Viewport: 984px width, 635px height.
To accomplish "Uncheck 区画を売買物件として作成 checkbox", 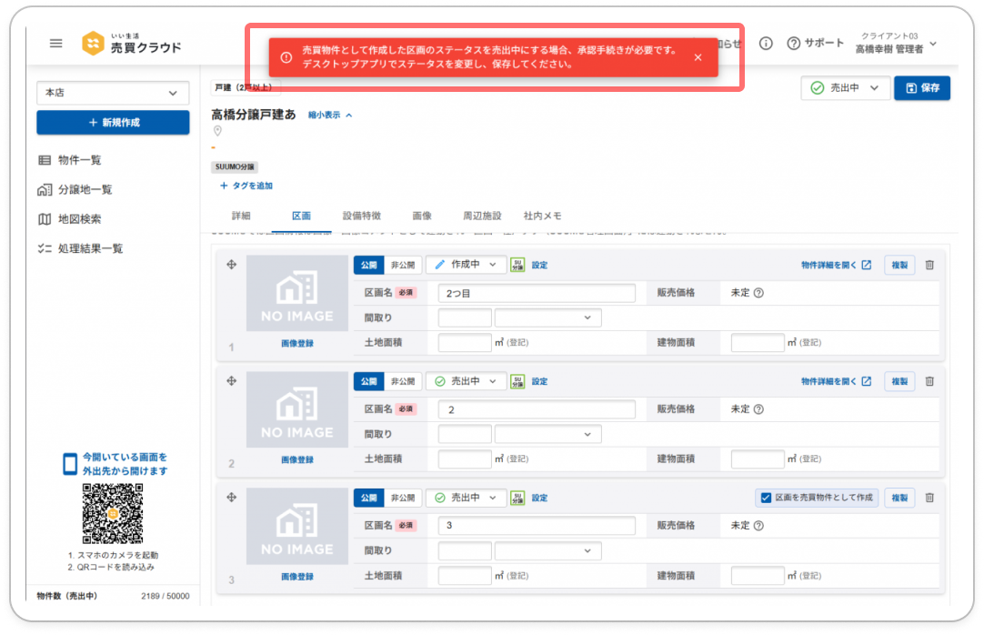I will (766, 498).
